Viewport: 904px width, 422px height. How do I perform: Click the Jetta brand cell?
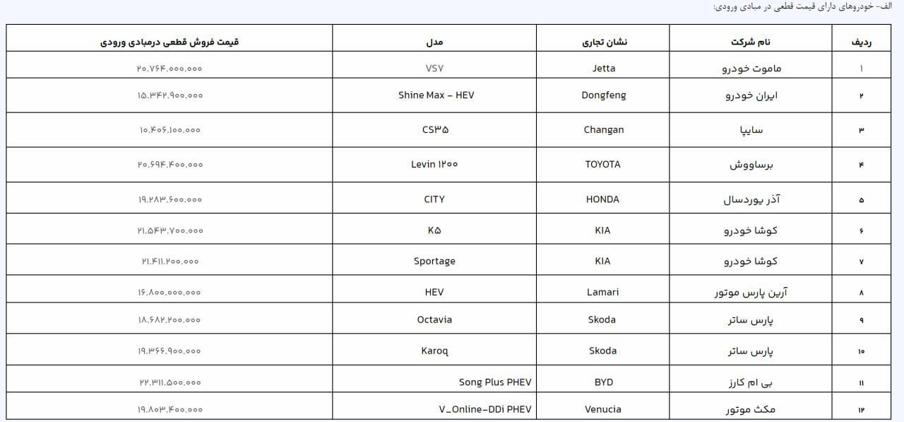603,69
